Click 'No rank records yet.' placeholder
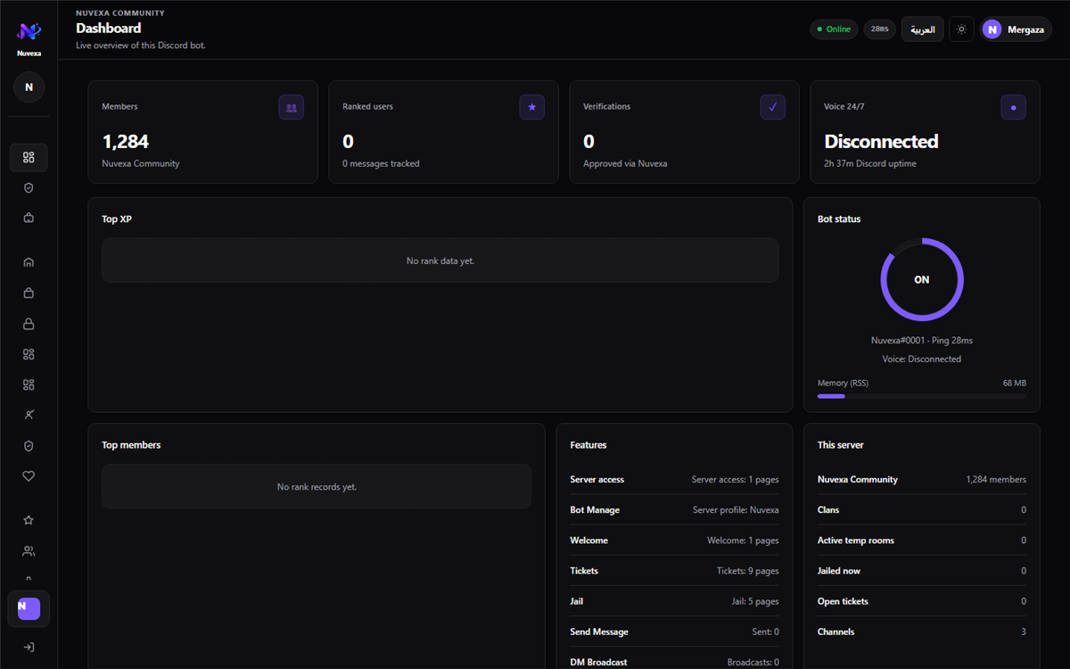 (x=317, y=487)
